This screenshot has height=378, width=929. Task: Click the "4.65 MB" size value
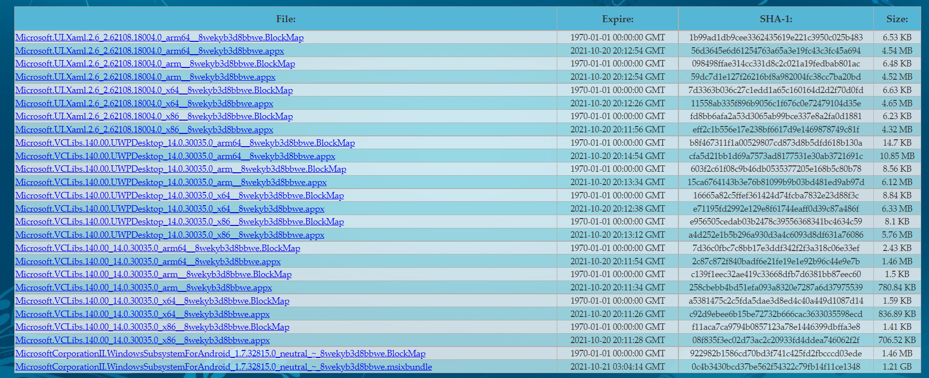897,103
